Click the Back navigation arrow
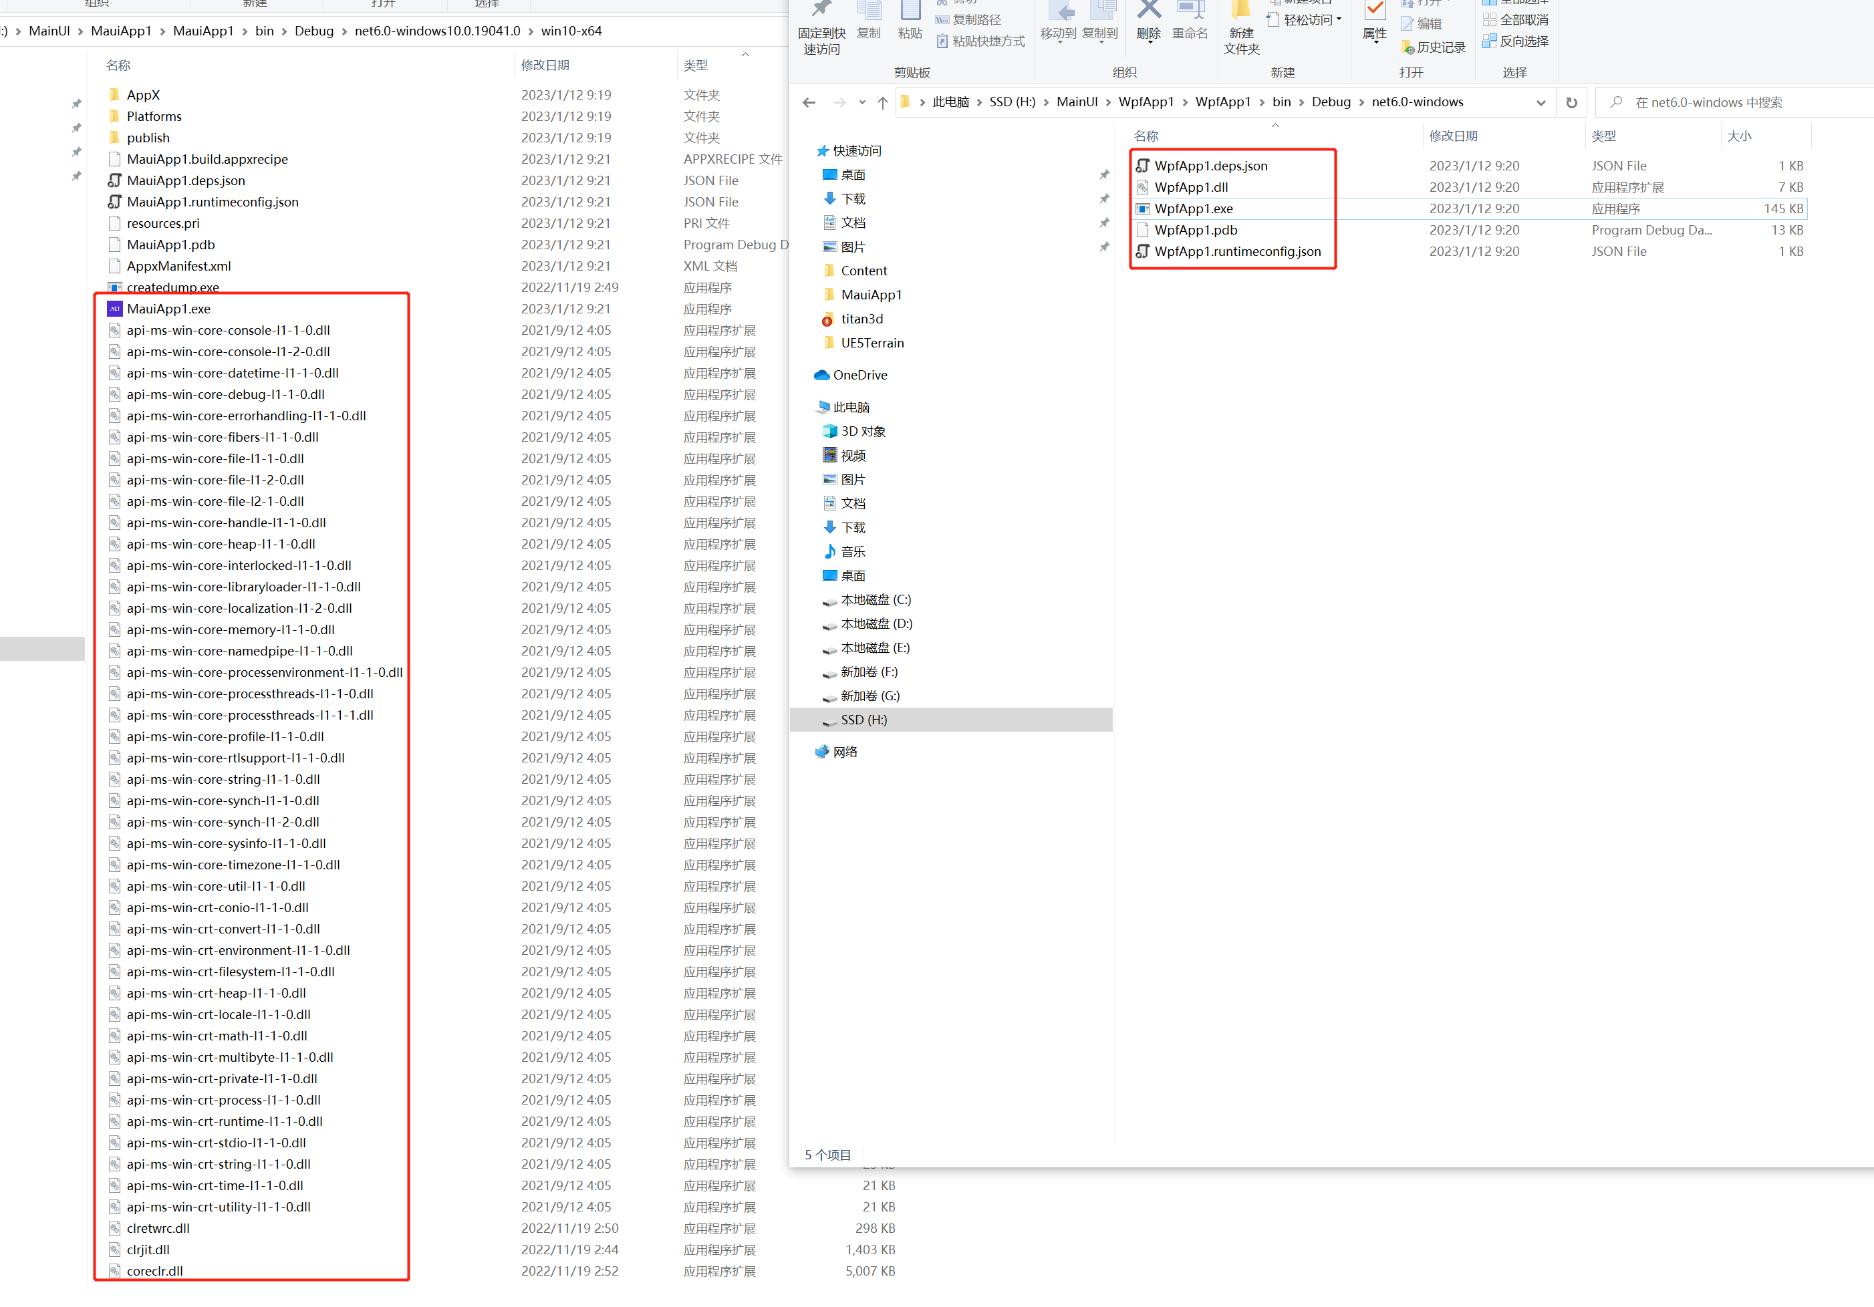 point(808,102)
